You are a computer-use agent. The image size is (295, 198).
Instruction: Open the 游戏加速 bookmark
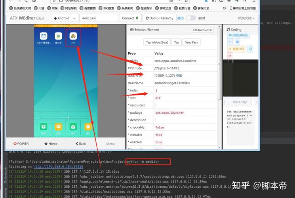(x=163, y=8)
